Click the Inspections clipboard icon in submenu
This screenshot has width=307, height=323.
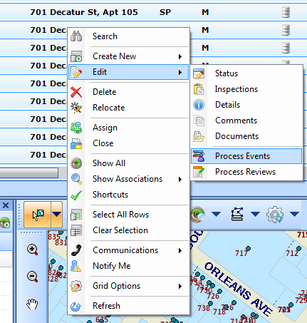coord(199,89)
